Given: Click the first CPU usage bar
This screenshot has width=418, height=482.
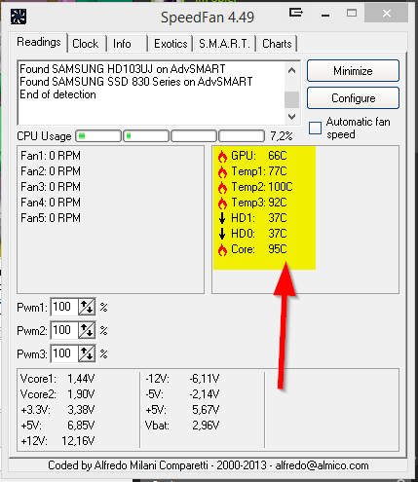Looking at the screenshot, I should click(x=98, y=136).
